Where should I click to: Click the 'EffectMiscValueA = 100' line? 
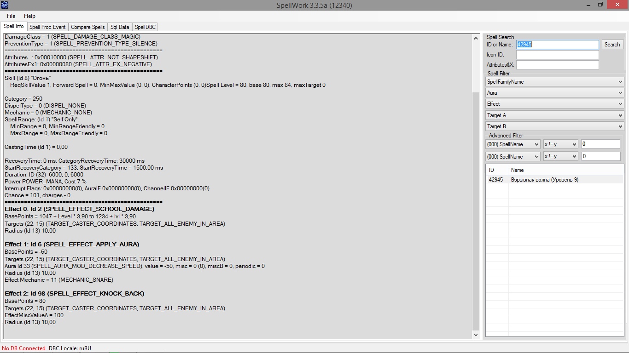34,315
